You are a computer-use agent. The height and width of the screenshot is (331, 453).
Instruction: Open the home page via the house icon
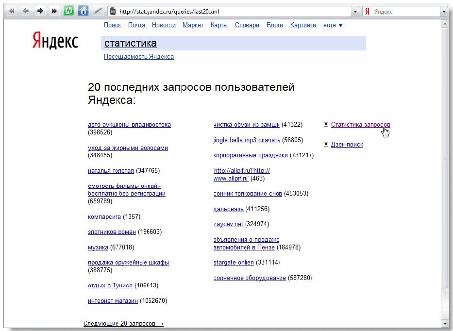coord(83,11)
